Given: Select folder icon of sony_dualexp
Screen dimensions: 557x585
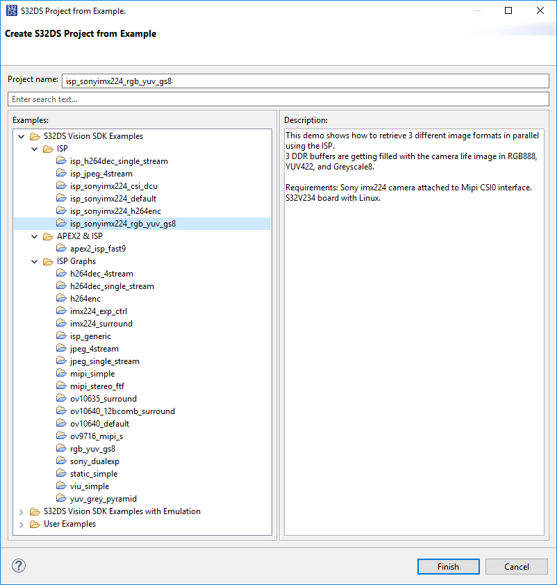Looking at the screenshot, I should coord(61,461).
